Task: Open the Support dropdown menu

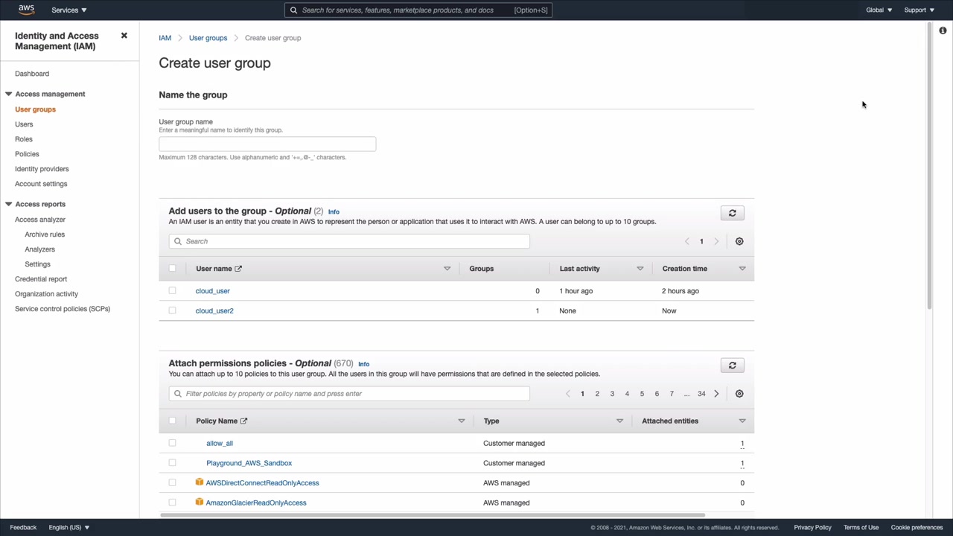Action: (919, 10)
